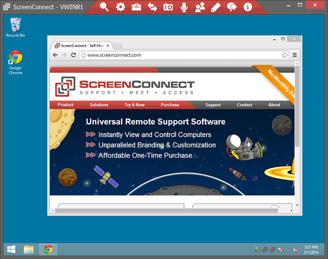The width and height of the screenshot is (328, 259).
Task: Click first ScreenConnect tray icon
Action: point(265,250)
